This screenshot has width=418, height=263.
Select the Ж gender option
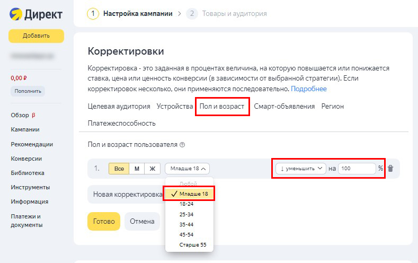(152, 169)
